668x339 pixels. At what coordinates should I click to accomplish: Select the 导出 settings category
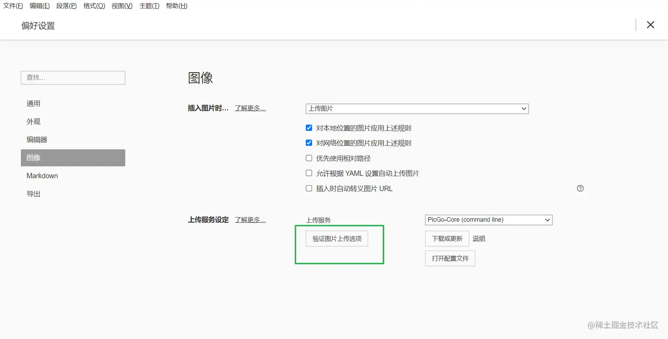coord(73,194)
